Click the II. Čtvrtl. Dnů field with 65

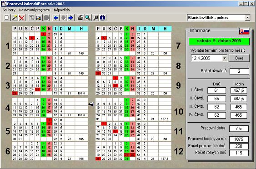(x=216, y=99)
